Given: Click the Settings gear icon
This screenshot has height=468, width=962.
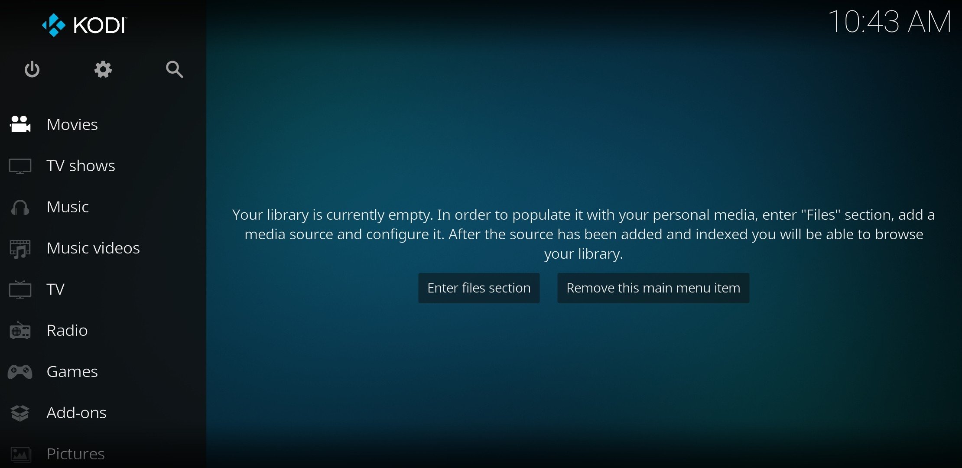Looking at the screenshot, I should (102, 69).
